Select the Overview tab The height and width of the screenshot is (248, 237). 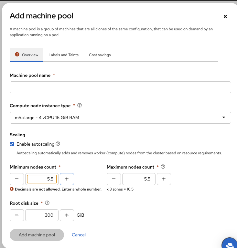(27, 55)
